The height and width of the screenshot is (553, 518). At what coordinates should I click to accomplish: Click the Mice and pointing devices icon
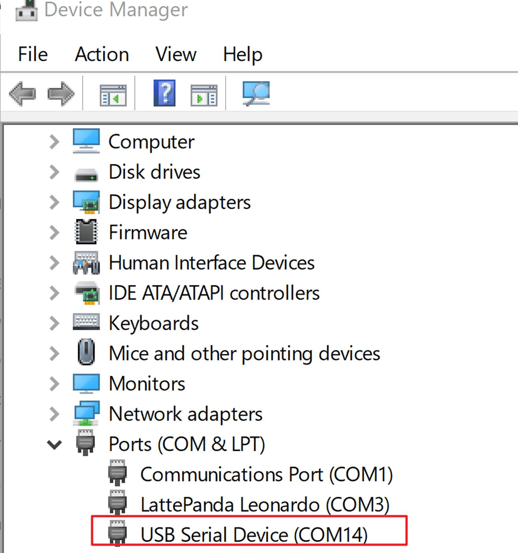coord(86,352)
